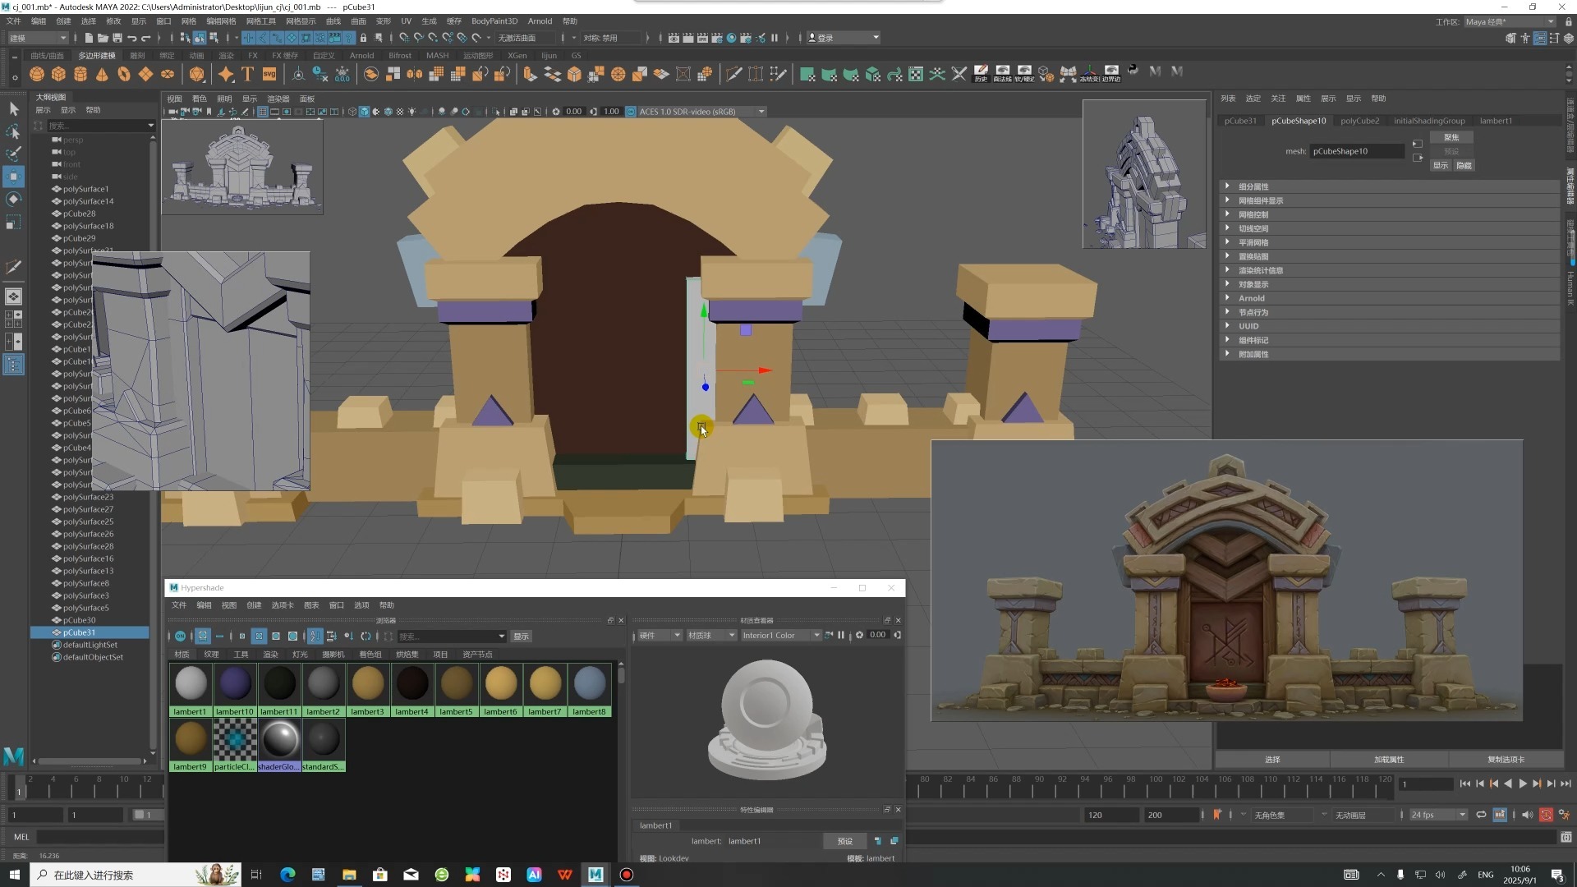Screen dimensions: 1577x887
Task: Toggle the viewport grid display icon
Action: click(x=262, y=112)
